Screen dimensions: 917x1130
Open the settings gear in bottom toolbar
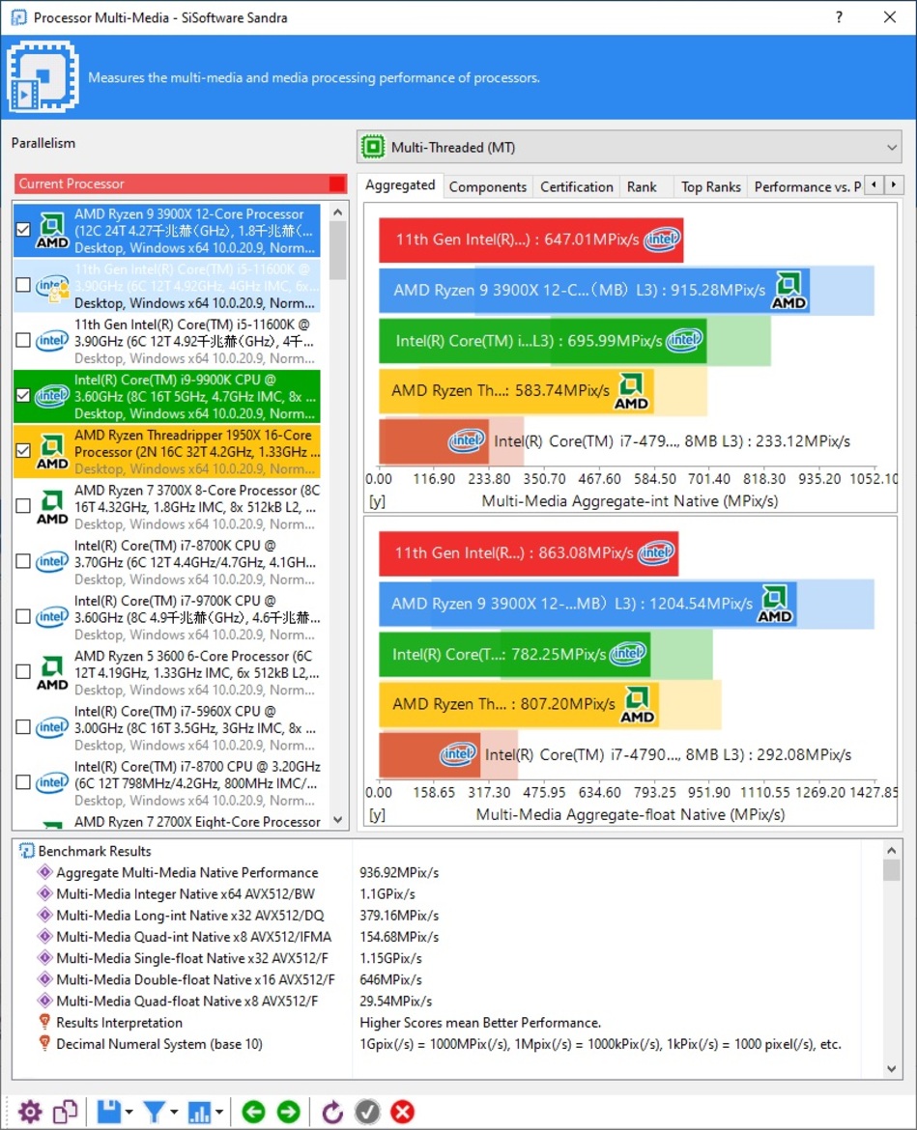(x=30, y=1112)
